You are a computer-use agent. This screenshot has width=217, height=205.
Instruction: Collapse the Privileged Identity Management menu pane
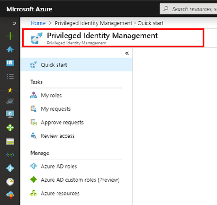(x=127, y=53)
